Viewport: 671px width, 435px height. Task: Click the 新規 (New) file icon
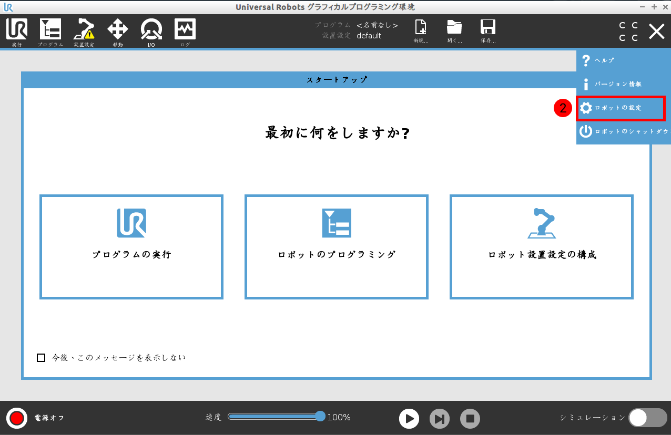(421, 30)
